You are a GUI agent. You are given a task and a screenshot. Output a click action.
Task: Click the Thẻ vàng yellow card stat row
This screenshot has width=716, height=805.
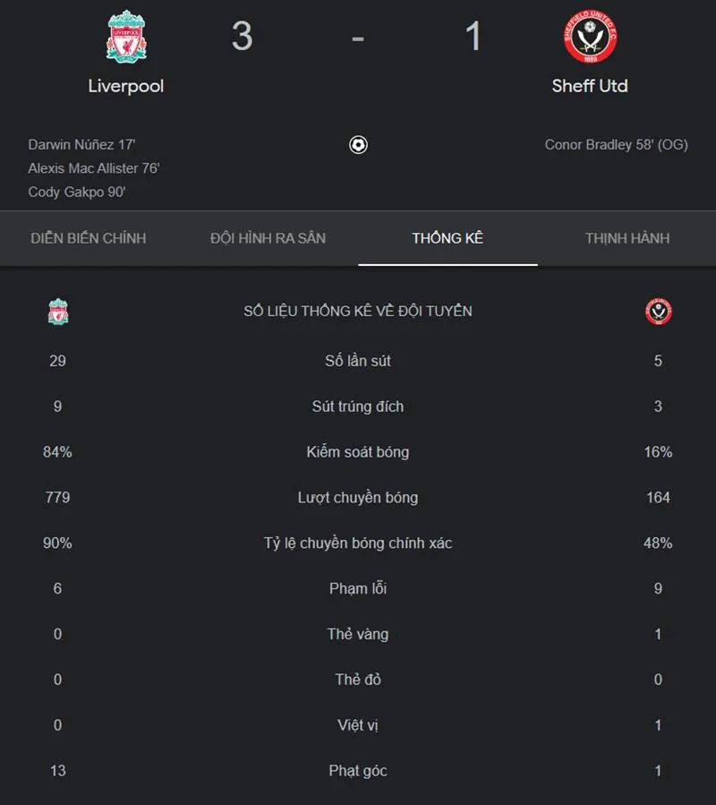(x=358, y=634)
